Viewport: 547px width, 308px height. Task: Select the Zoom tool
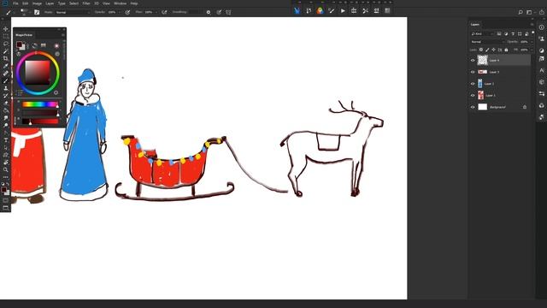point(6,169)
